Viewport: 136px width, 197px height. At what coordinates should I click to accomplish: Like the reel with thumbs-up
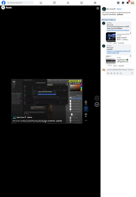[x=86, y=102]
